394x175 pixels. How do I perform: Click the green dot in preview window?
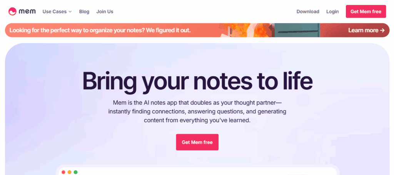[76, 172]
